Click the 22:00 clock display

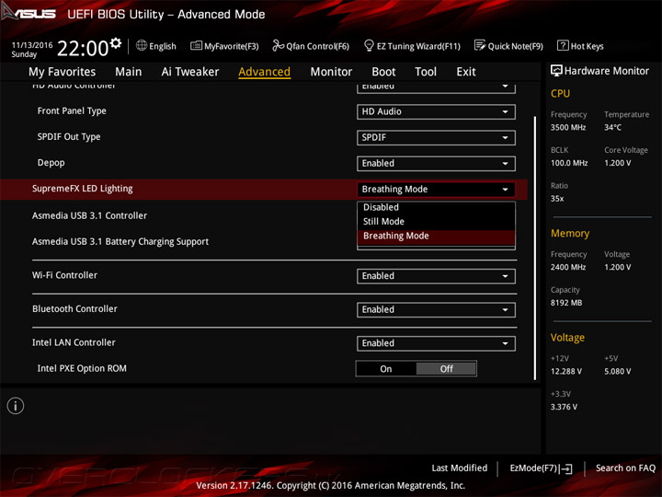(83, 48)
